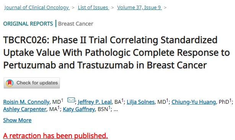The height and width of the screenshot is (140, 235).
Task: Open Jeffrey P. Leal's author link
Action: click(x=95, y=102)
